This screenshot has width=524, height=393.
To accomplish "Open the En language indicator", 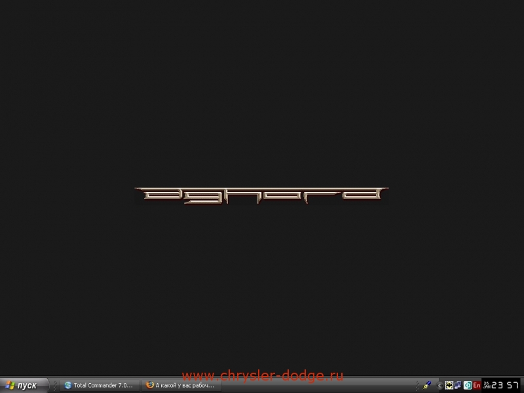I will click(477, 385).
